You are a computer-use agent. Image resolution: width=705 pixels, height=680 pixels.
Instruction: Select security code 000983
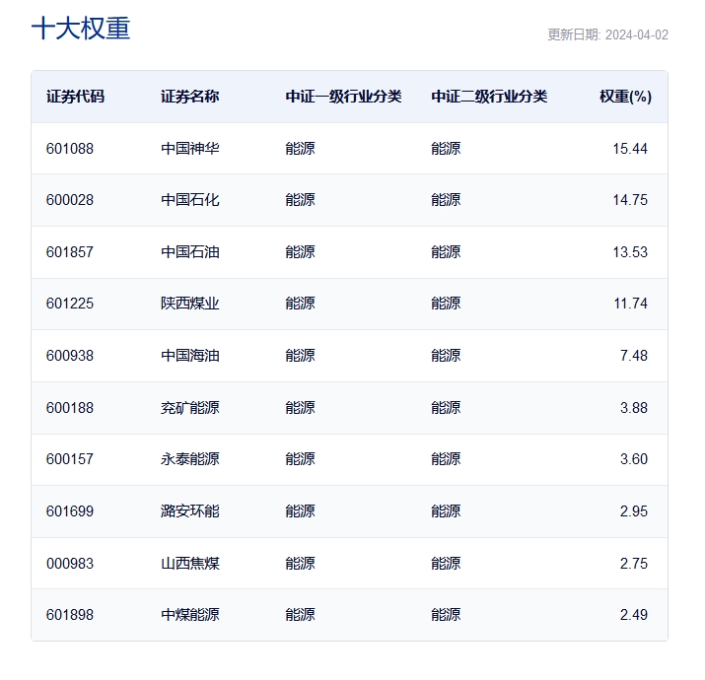(x=70, y=564)
